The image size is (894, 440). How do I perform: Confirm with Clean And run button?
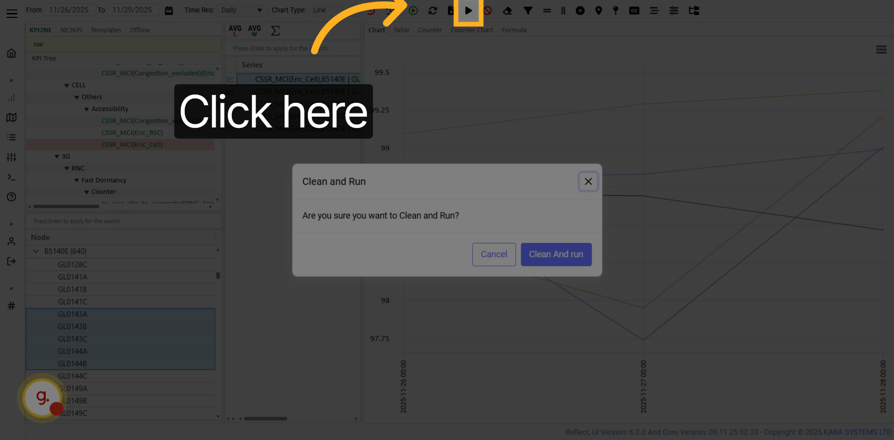(x=556, y=254)
